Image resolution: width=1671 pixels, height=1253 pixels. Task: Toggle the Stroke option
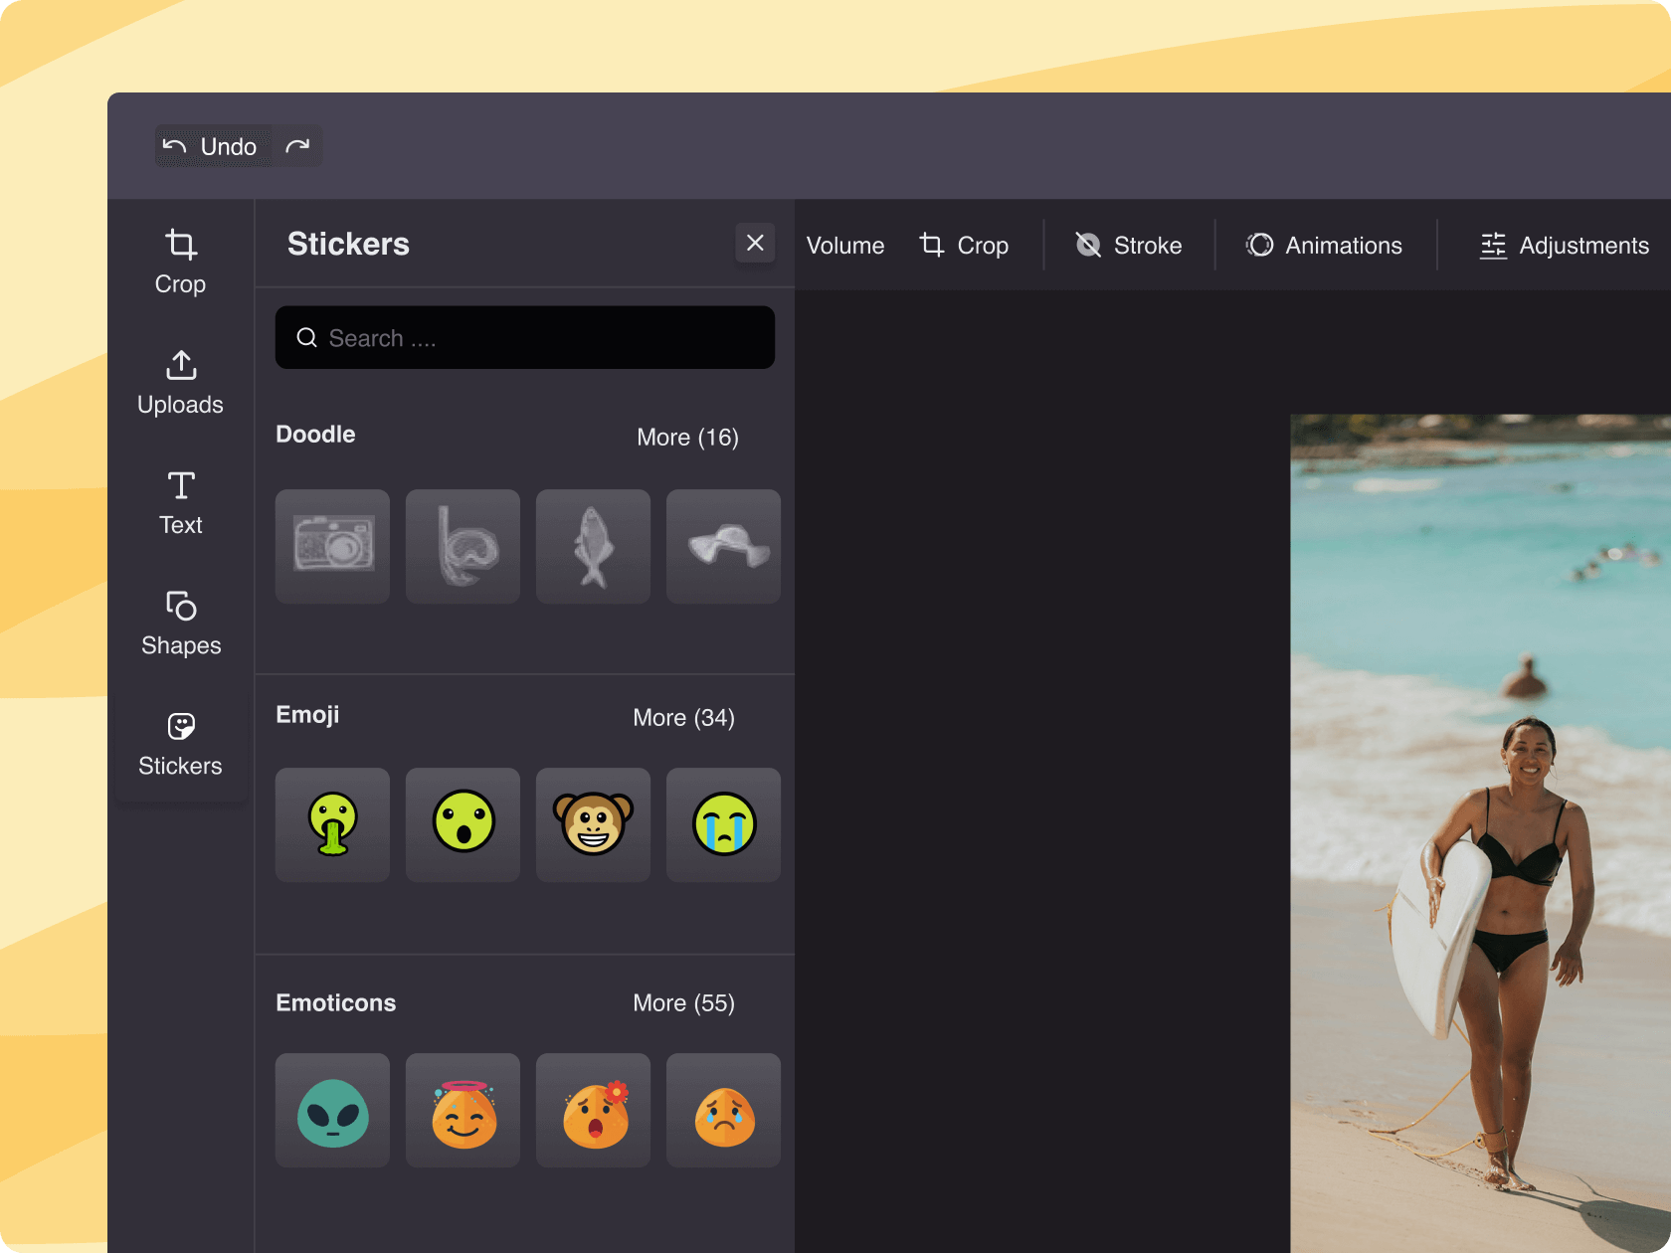coord(1128,245)
